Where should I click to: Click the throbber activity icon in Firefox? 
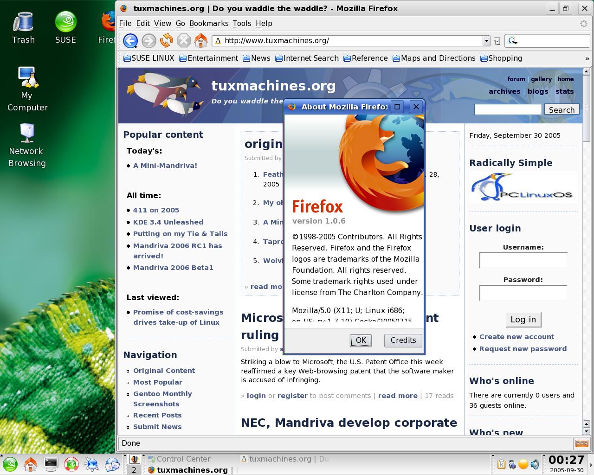click(x=584, y=24)
